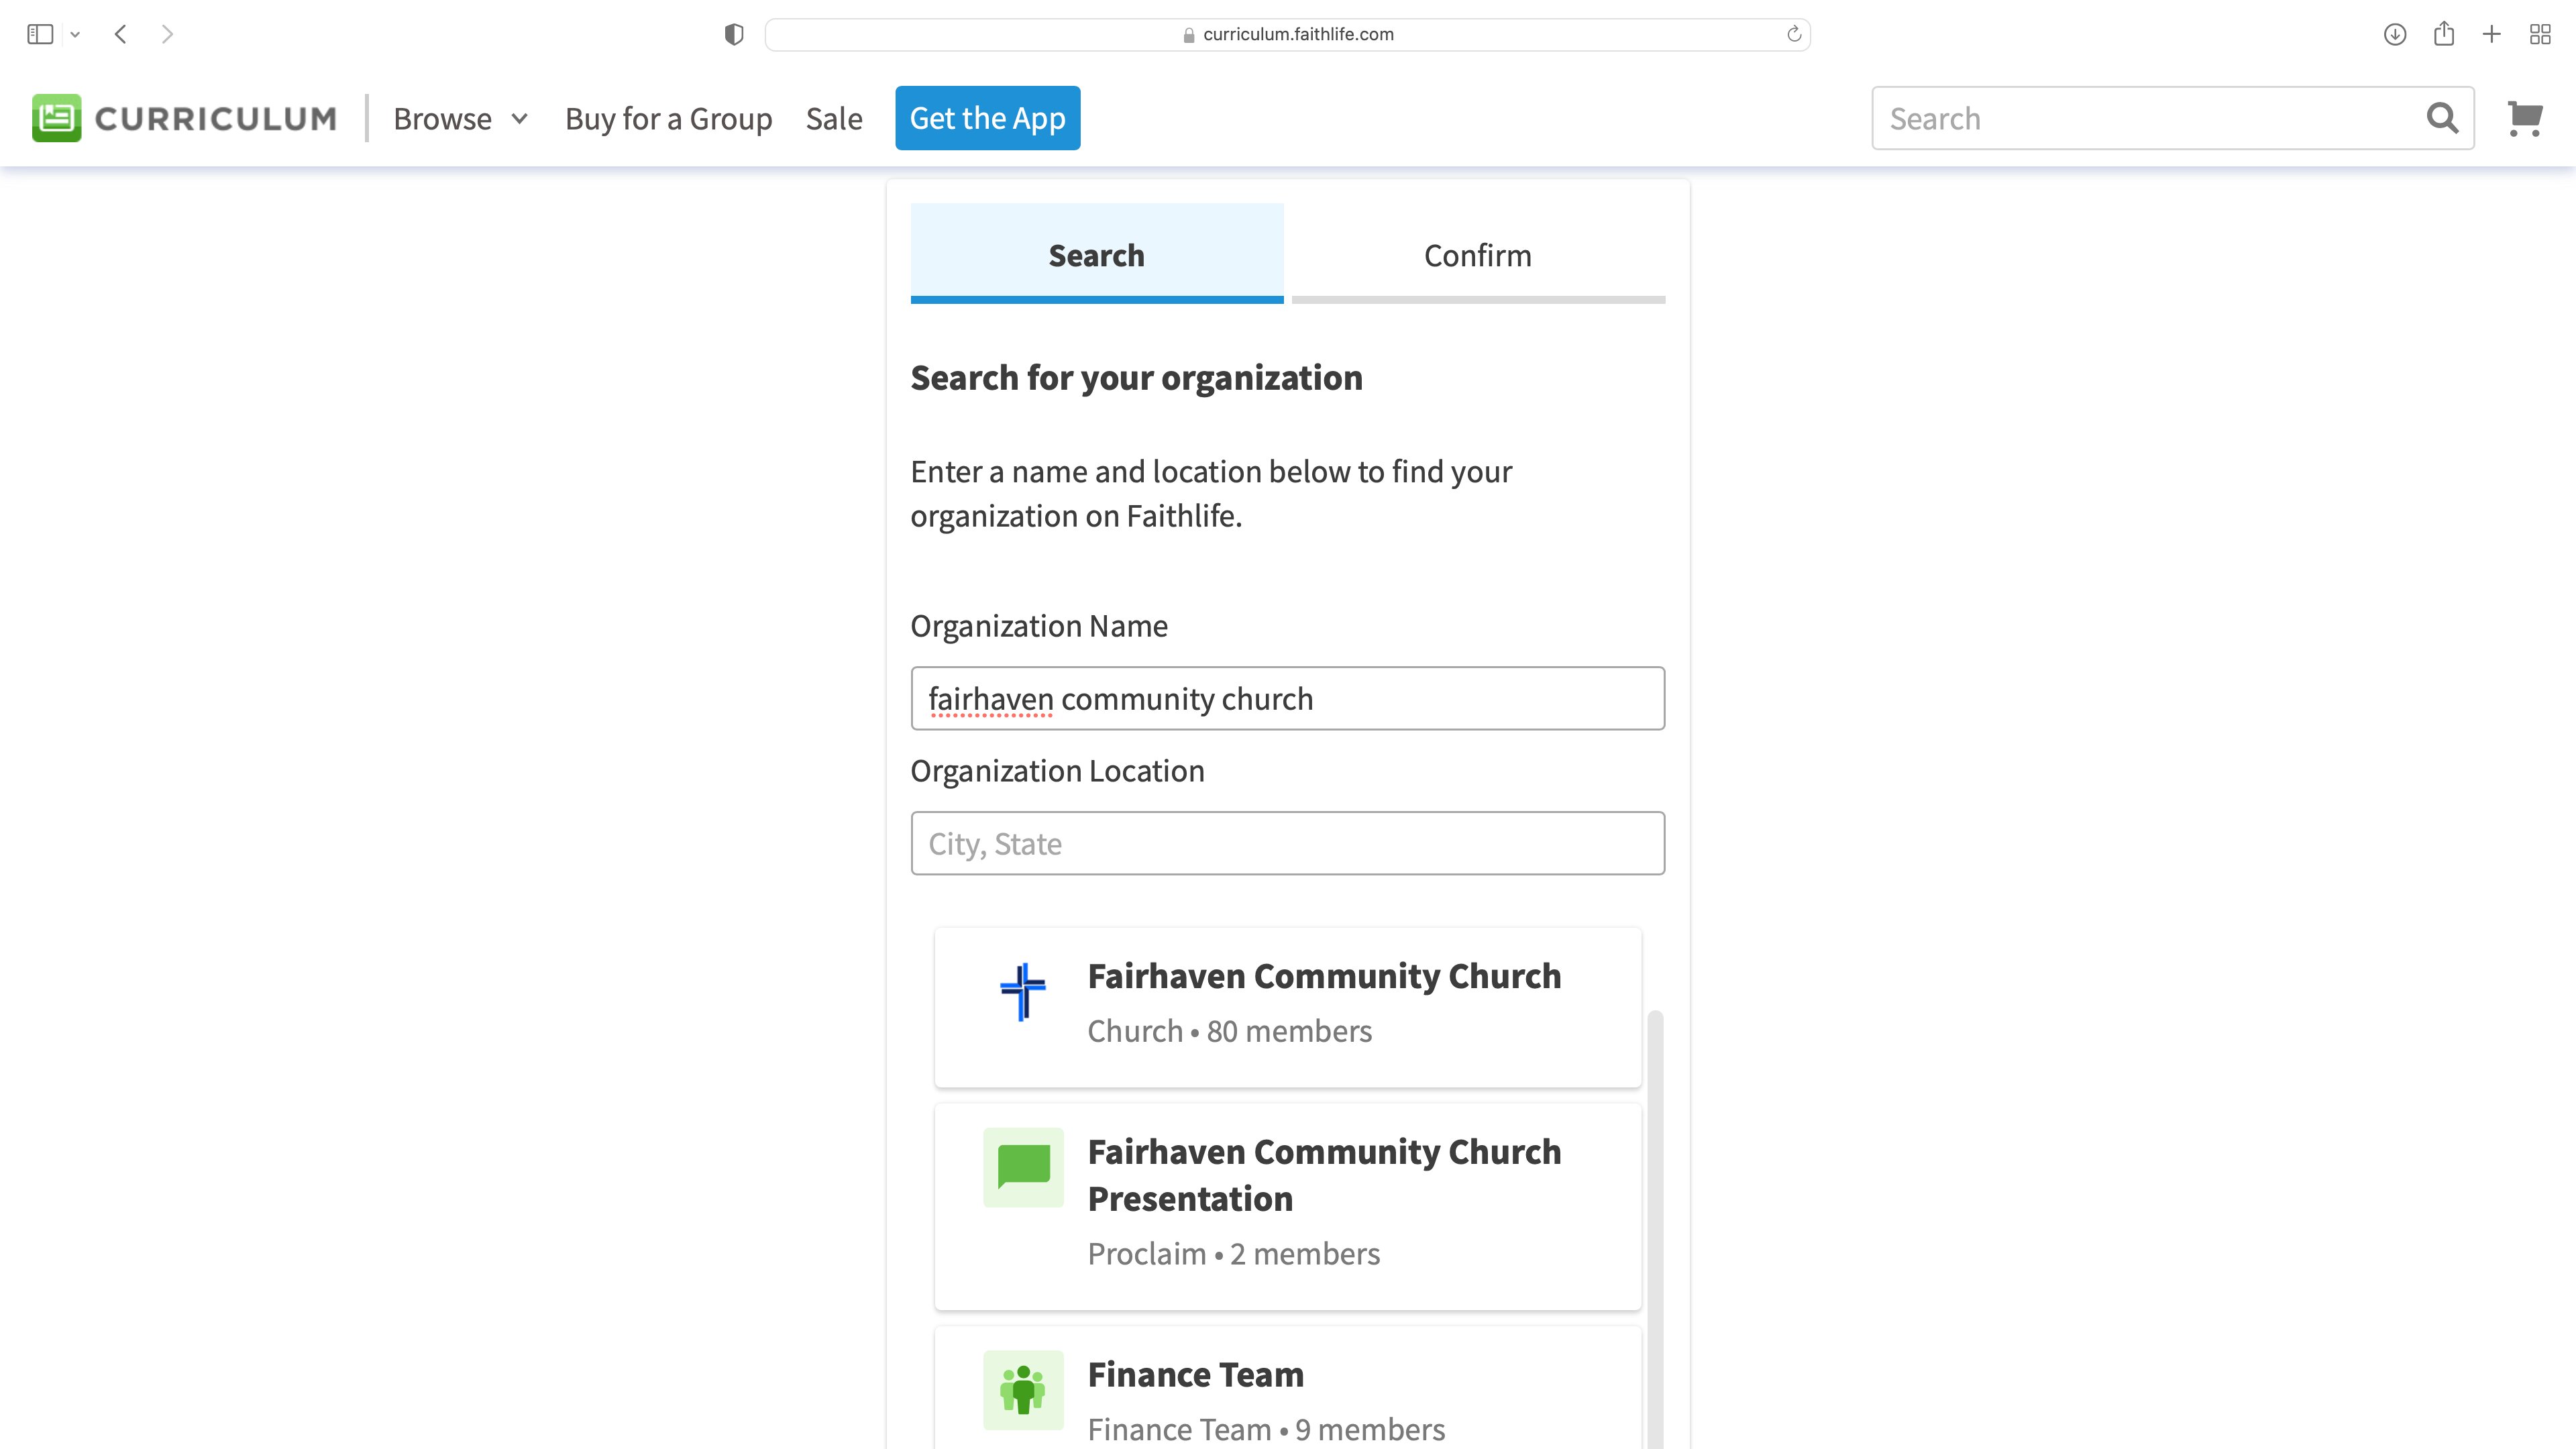Switch to the Confirm step tab
The height and width of the screenshot is (1449, 2576).
pos(1477,254)
